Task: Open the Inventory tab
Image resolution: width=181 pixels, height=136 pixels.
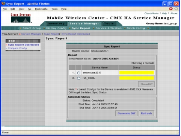Action: point(56,24)
